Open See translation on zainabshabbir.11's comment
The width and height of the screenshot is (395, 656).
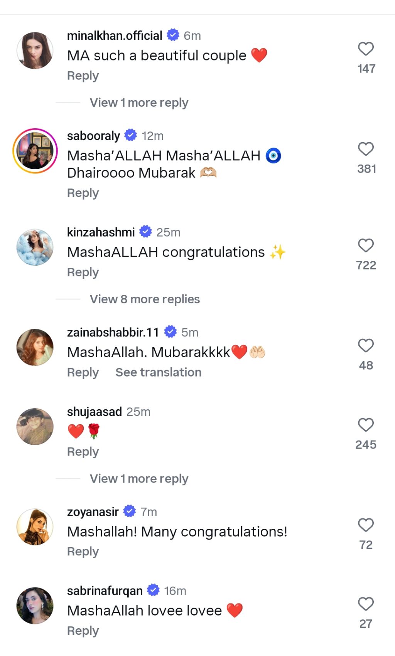(x=158, y=372)
